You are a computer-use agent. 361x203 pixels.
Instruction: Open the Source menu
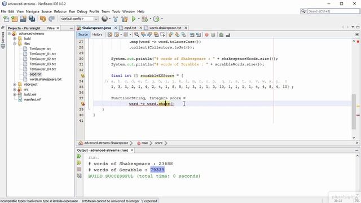[x=46, y=11]
